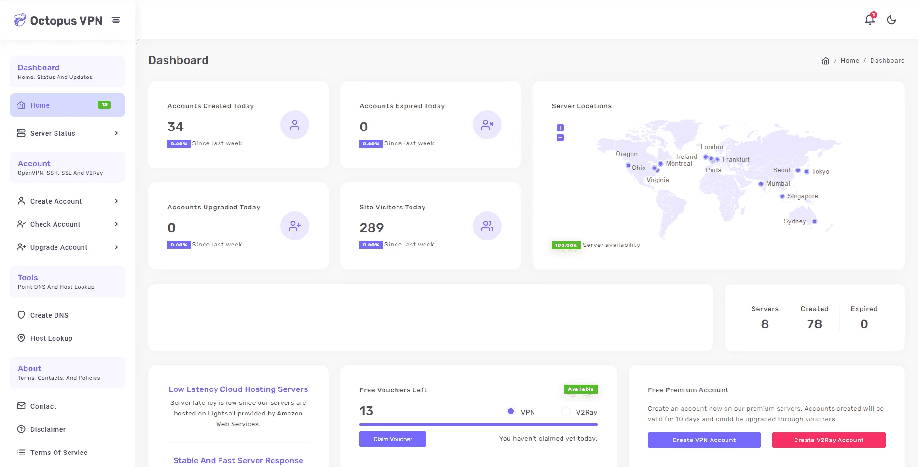
Task: Select the VPN radio option
Action: (511, 411)
